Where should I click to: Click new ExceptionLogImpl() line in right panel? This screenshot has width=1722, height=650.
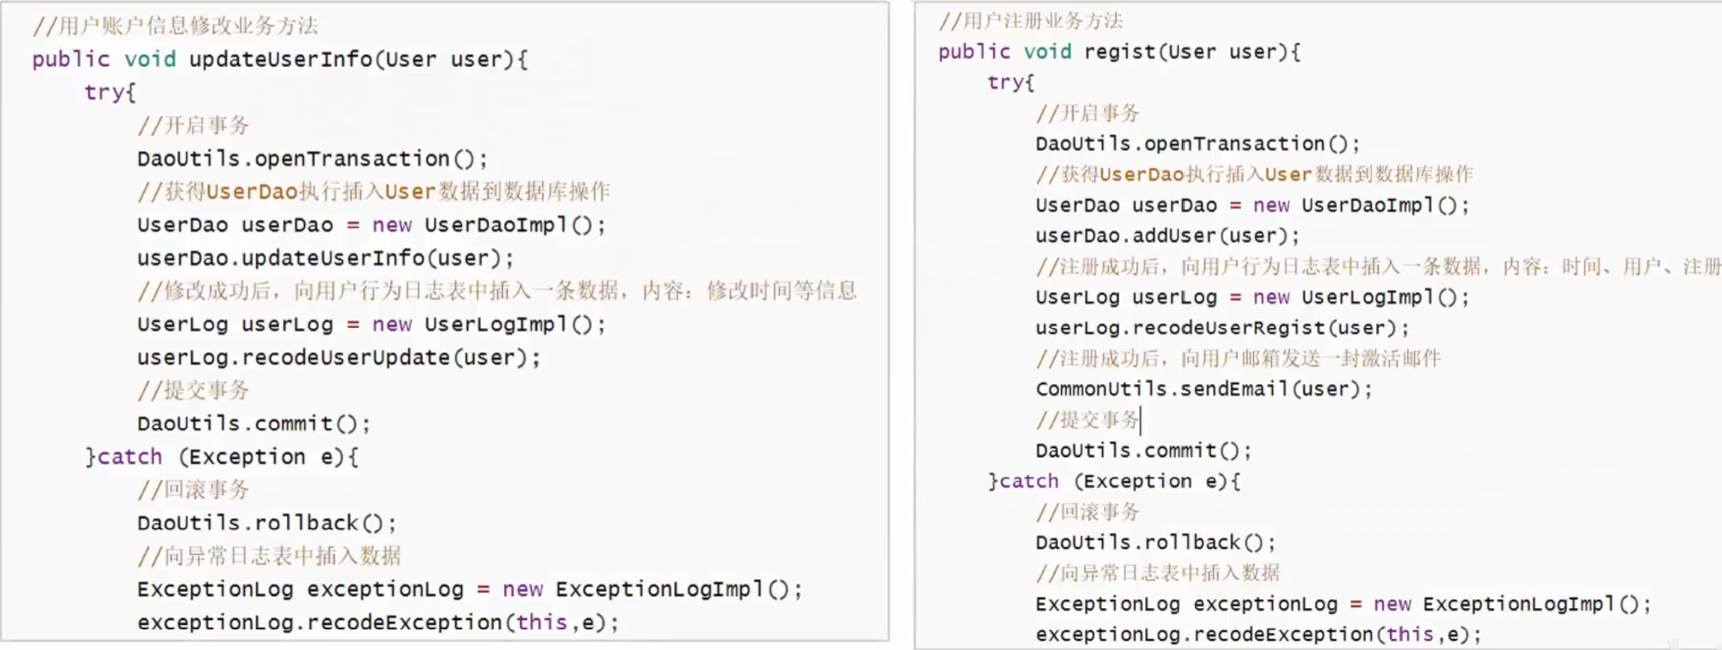pyautogui.click(x=1343, y=604)
